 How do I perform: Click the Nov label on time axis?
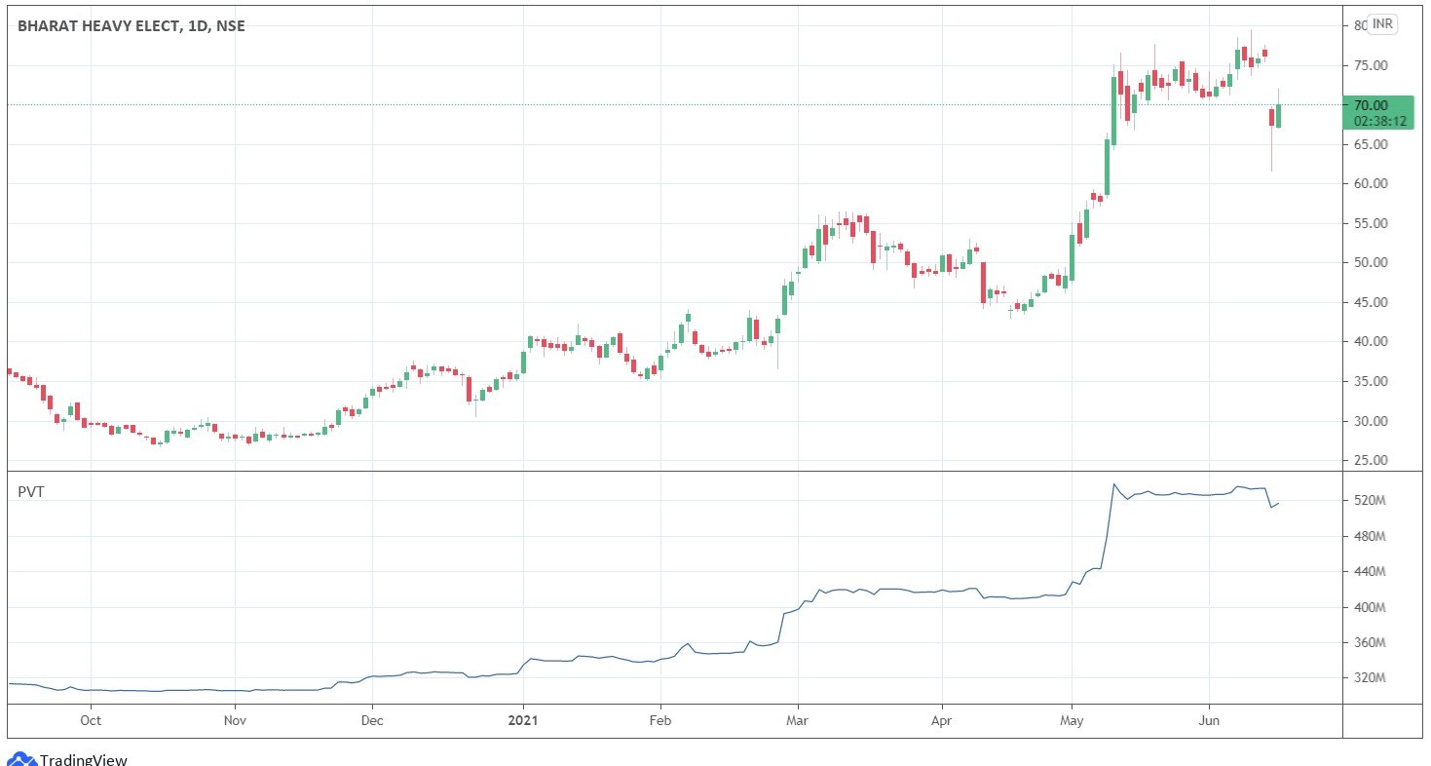(235, 721)
